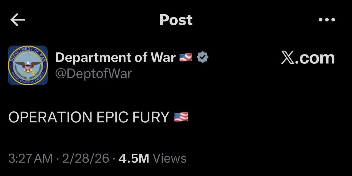Open the Department of War seal avatar

click(x=28, y=65)
